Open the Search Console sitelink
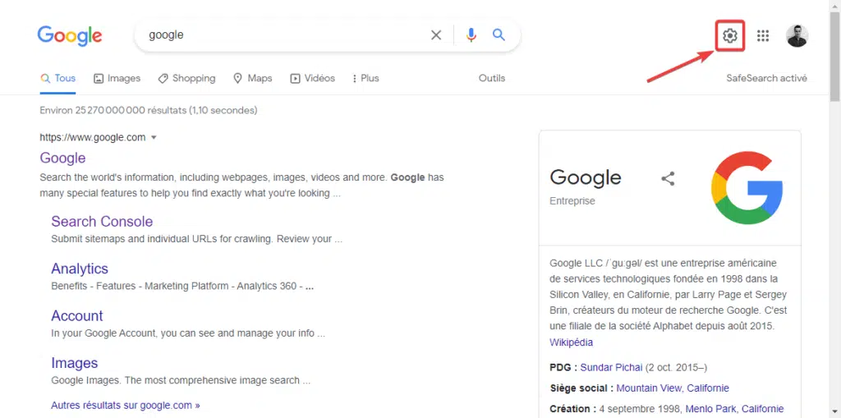Image resolution: width=841 pixels, height=418 pixels. coord(102,222)
